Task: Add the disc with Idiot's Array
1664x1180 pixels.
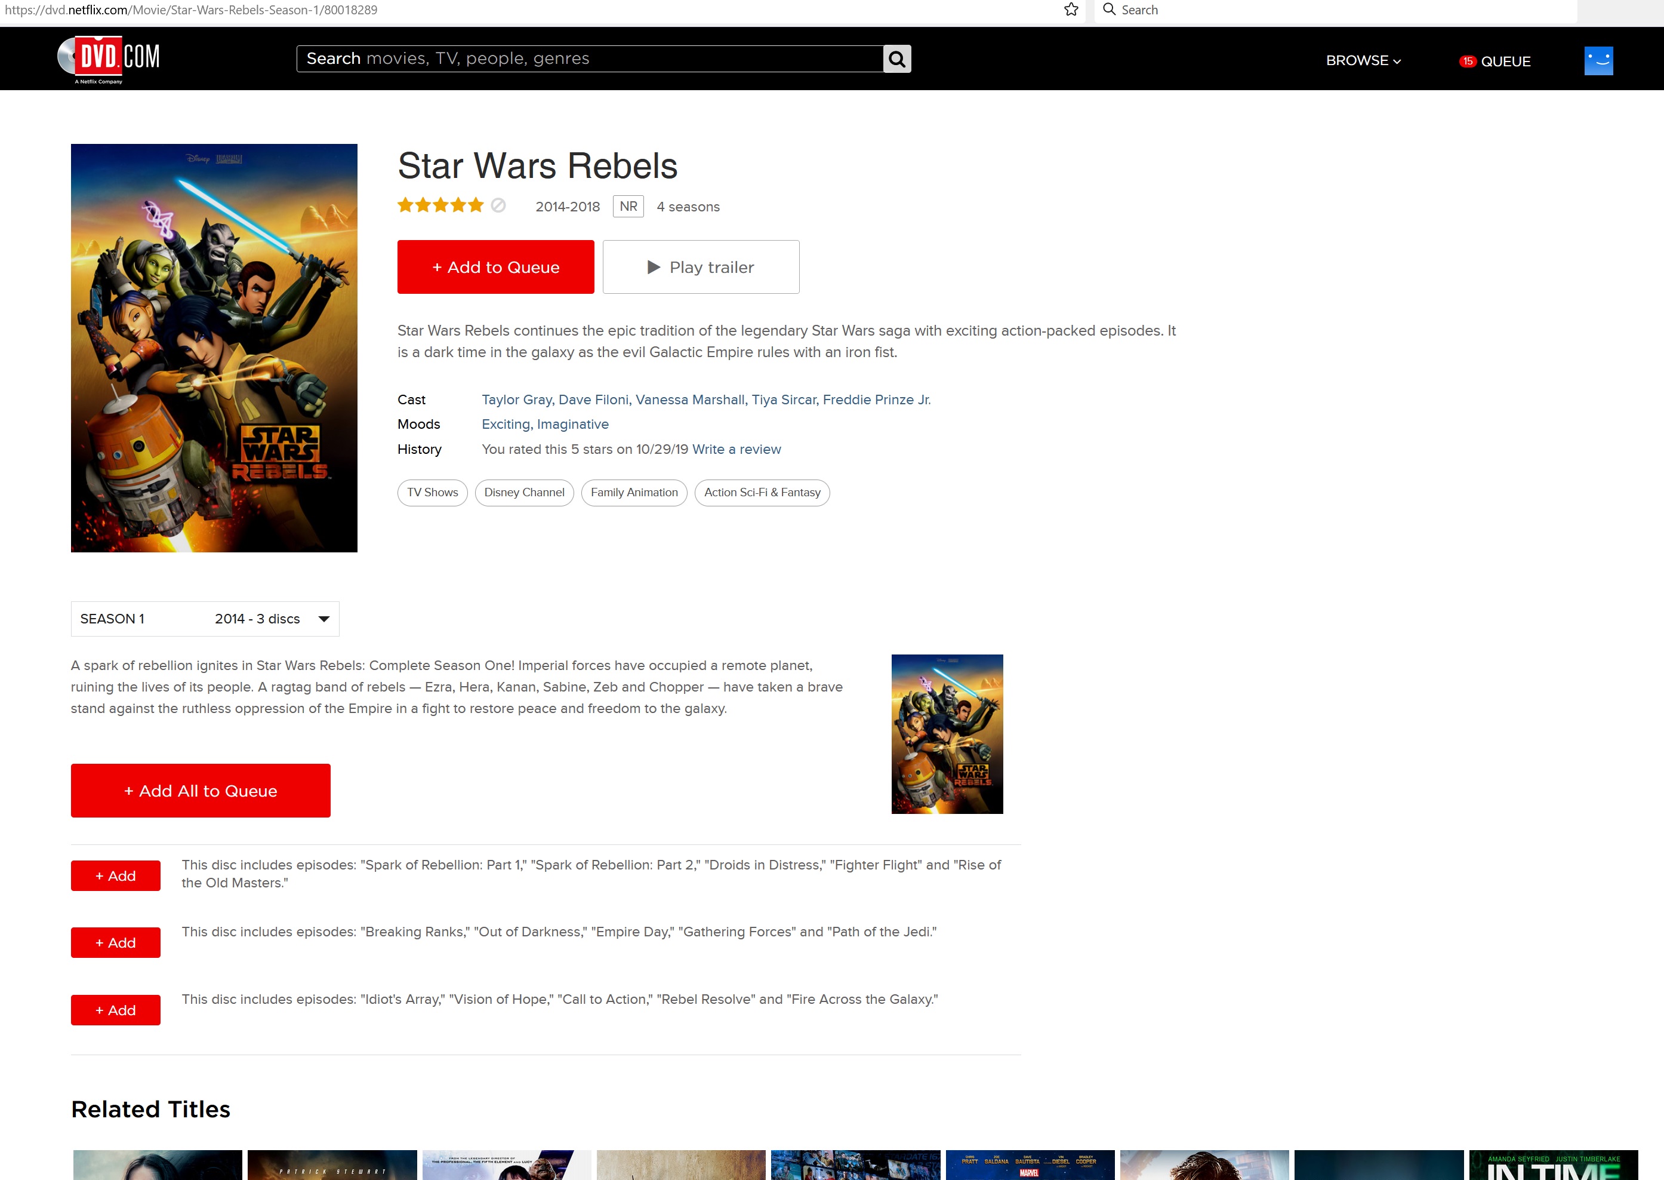Action: (x=115, y=1010)
